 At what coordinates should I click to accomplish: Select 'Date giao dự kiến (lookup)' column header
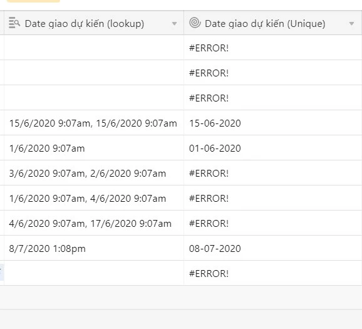[94, 23]
